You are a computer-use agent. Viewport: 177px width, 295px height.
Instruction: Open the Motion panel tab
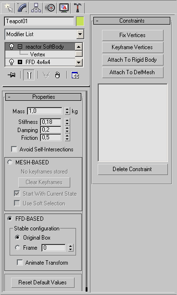point(50,8)
